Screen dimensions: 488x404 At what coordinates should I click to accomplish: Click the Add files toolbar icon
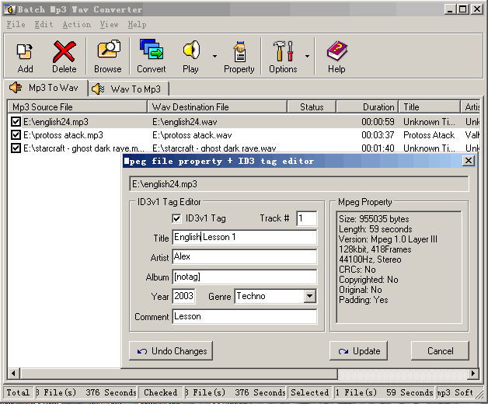click(x=25, y=51)
